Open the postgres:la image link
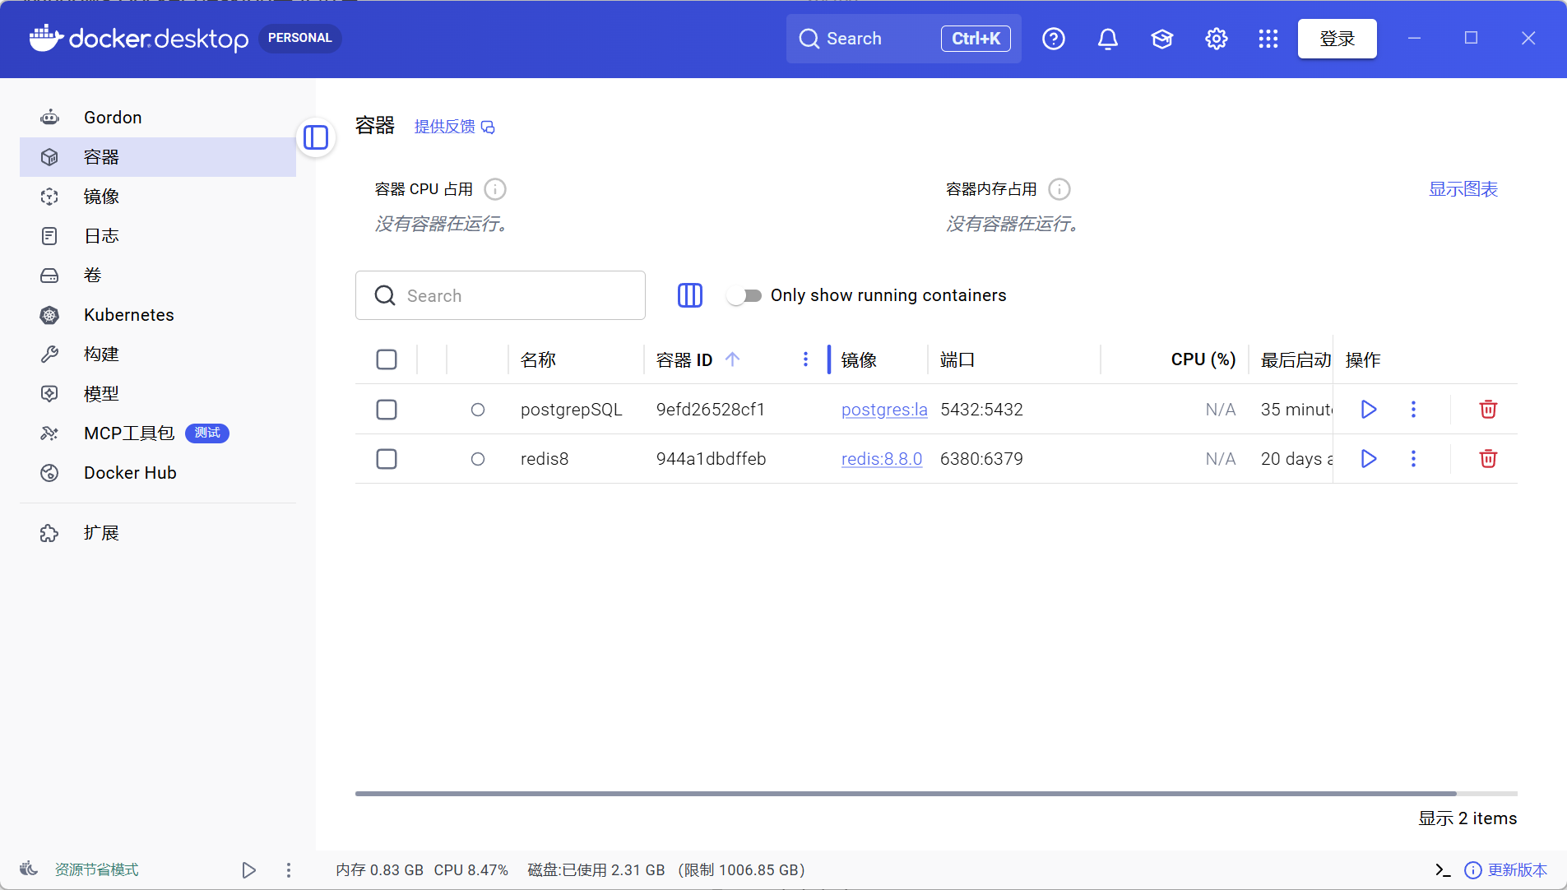Screen dimensions: 1567x890 tap(884, 410)
